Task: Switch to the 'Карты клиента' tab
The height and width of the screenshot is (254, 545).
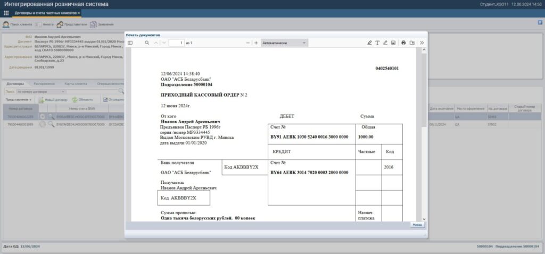Action: pyautogui.click(x=75, y=83)
